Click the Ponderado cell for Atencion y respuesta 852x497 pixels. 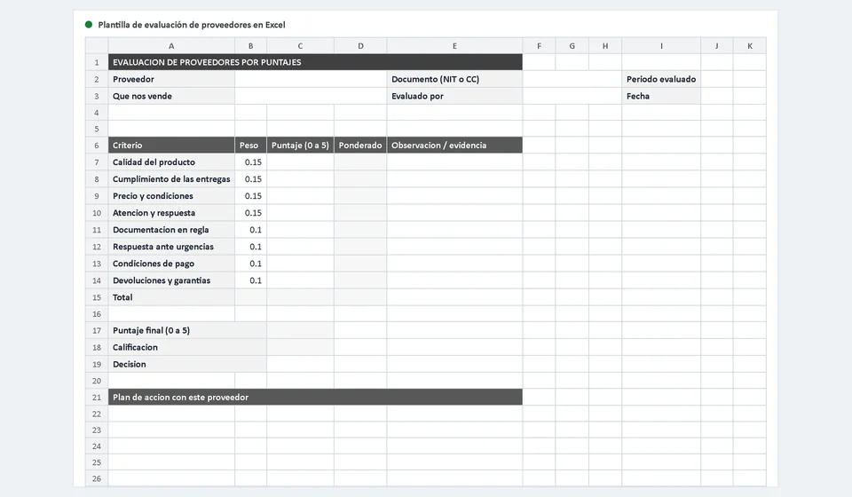(360, 212)
